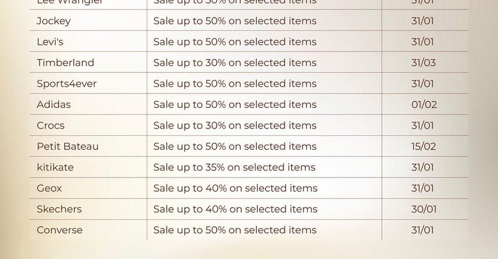The width and height of the screenshot is (498, 259).
Task: Click the Converse 50% sale description
Action: tap(235, 230)
